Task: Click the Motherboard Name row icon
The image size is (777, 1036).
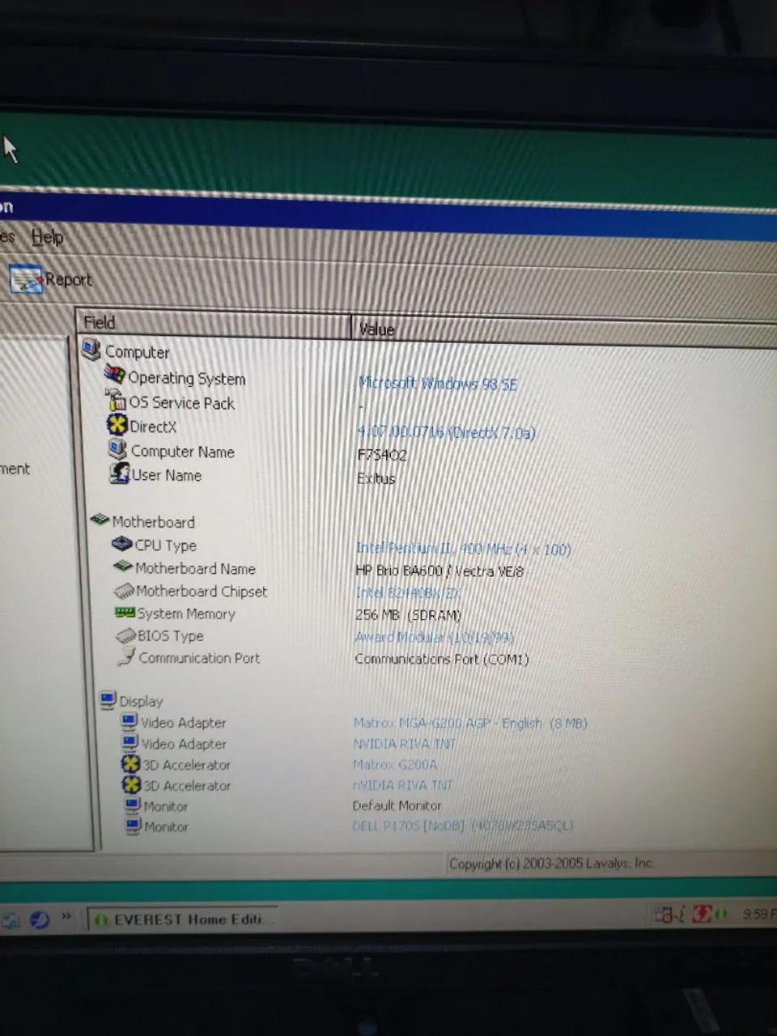Action: coord(123,567)
